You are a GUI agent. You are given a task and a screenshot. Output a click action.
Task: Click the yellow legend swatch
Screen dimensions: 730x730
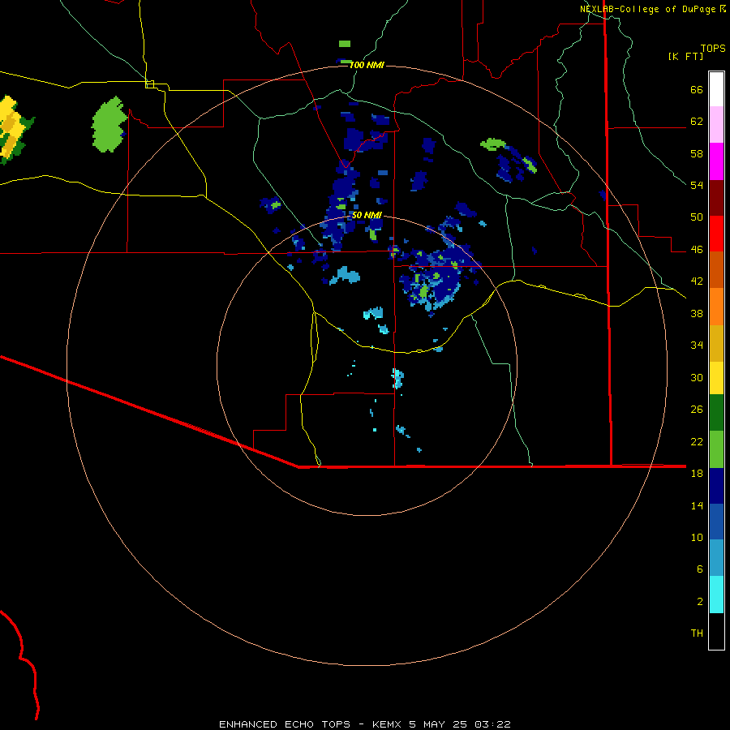[x=716, y=378]
